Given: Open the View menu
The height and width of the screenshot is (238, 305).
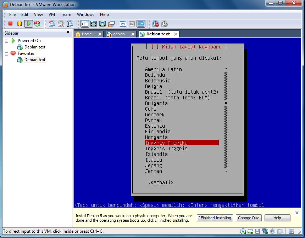Looking at the screenshot, I should 38,14.
